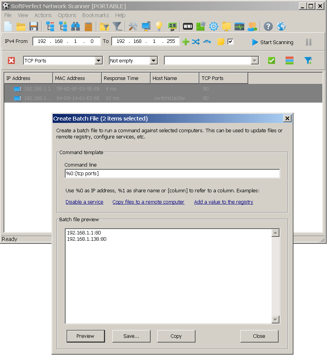
Task: Click the preview scrollbar down arrow
Action: 275,319
